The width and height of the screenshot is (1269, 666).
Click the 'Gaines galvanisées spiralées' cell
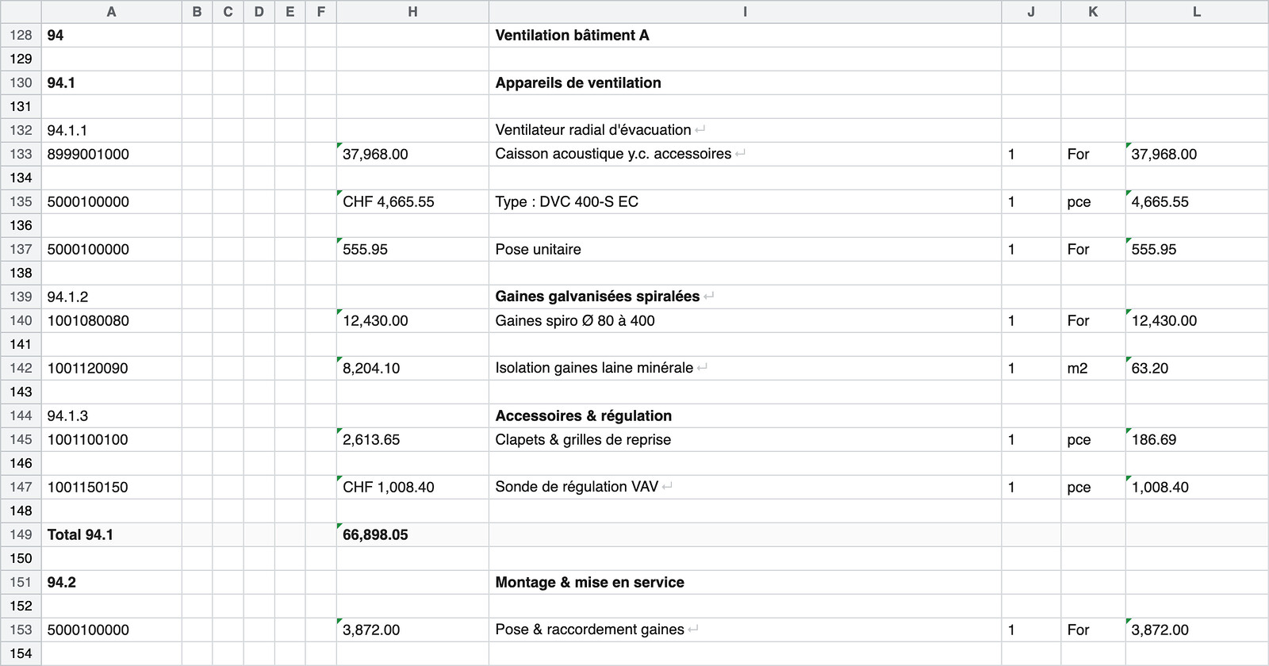click(745, 297)
